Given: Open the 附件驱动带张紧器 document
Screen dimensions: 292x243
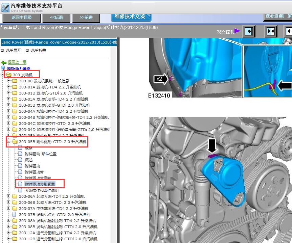Looking at the screenshot, I should coord(40,184).
